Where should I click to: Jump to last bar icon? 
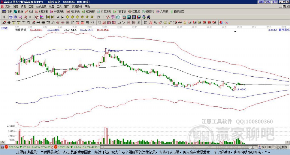pyautogui.click(x=53, y=17)
